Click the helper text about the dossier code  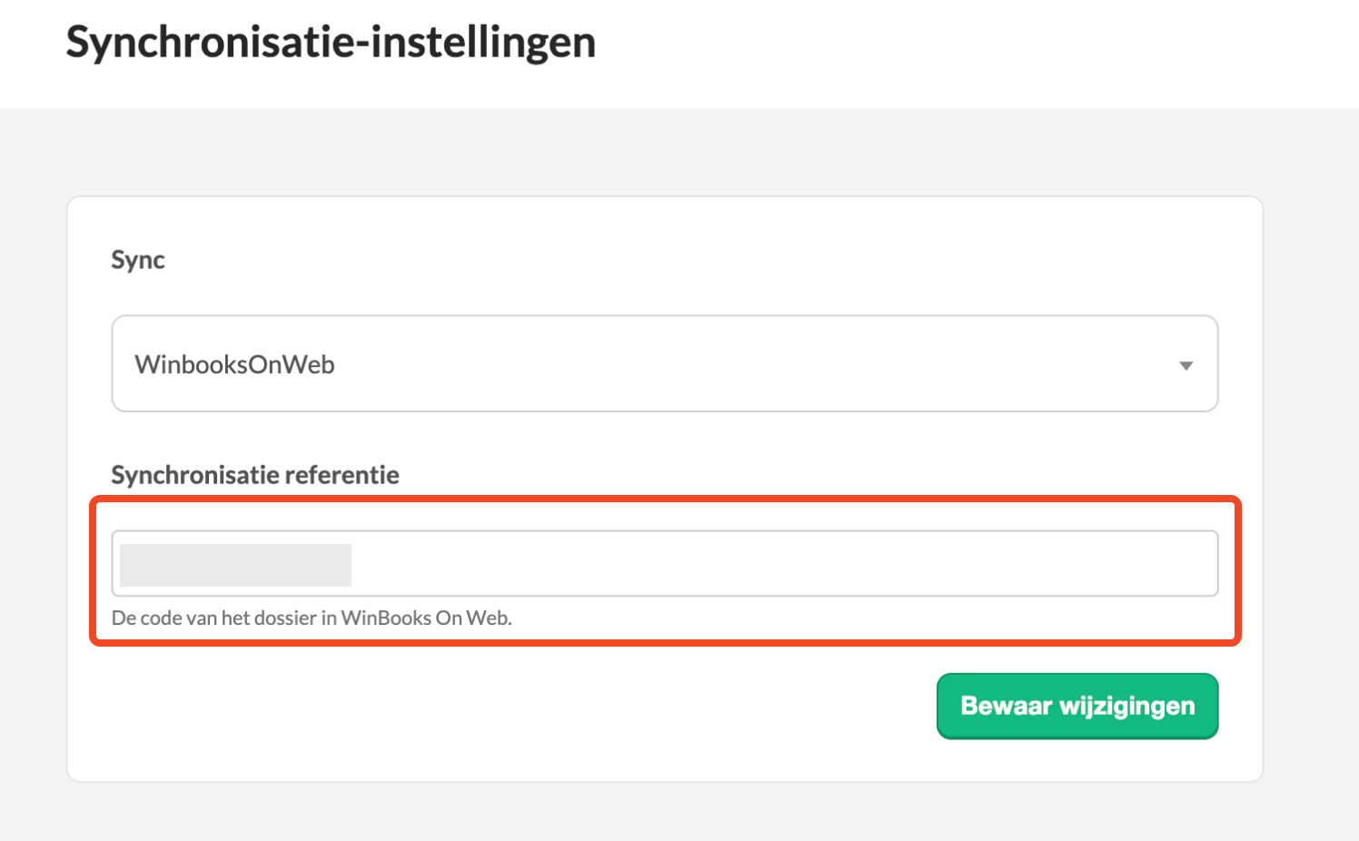click(312, 618)
